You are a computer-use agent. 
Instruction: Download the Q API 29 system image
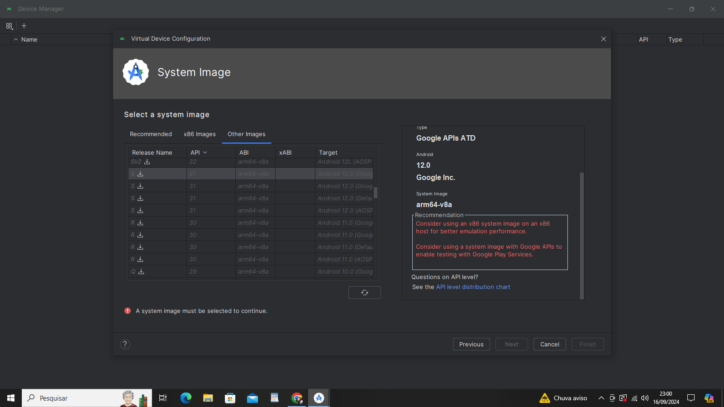141,271
